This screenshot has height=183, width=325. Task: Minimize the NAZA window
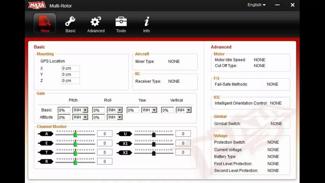(277, 5)
